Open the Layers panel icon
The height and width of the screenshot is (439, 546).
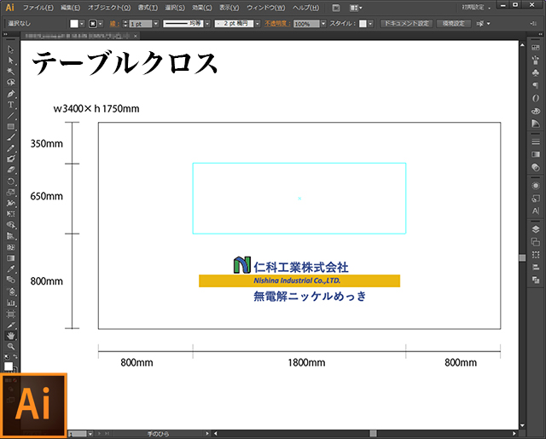tap(535, 229)
